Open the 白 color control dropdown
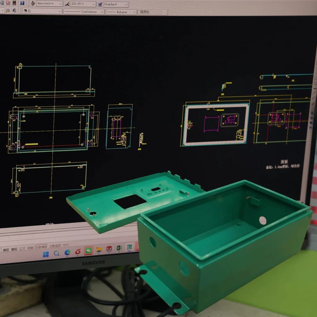Viewport: 317px width, 317px height. click(59, 11)
